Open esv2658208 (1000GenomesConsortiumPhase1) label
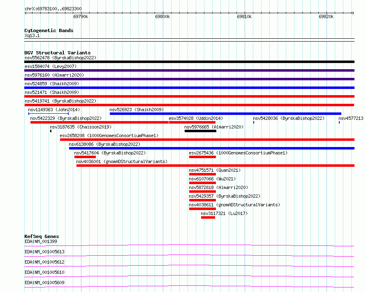The width and height of the screenshot is (366, 292). tap(109, 135)
